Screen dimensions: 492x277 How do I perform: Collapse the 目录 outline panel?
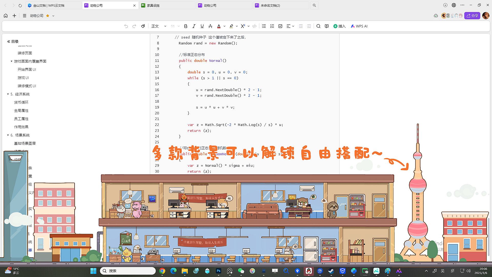tap(9, 42)
